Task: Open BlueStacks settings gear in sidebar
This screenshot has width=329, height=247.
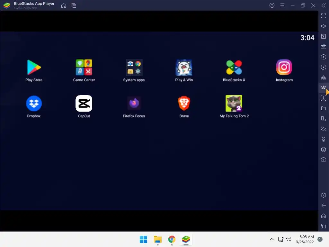Action: pyautogui.click(x=324, y=195)
